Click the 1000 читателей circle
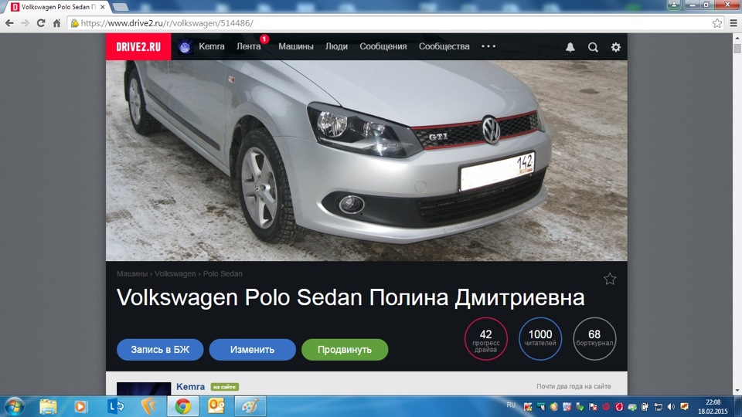 point(540,339)
